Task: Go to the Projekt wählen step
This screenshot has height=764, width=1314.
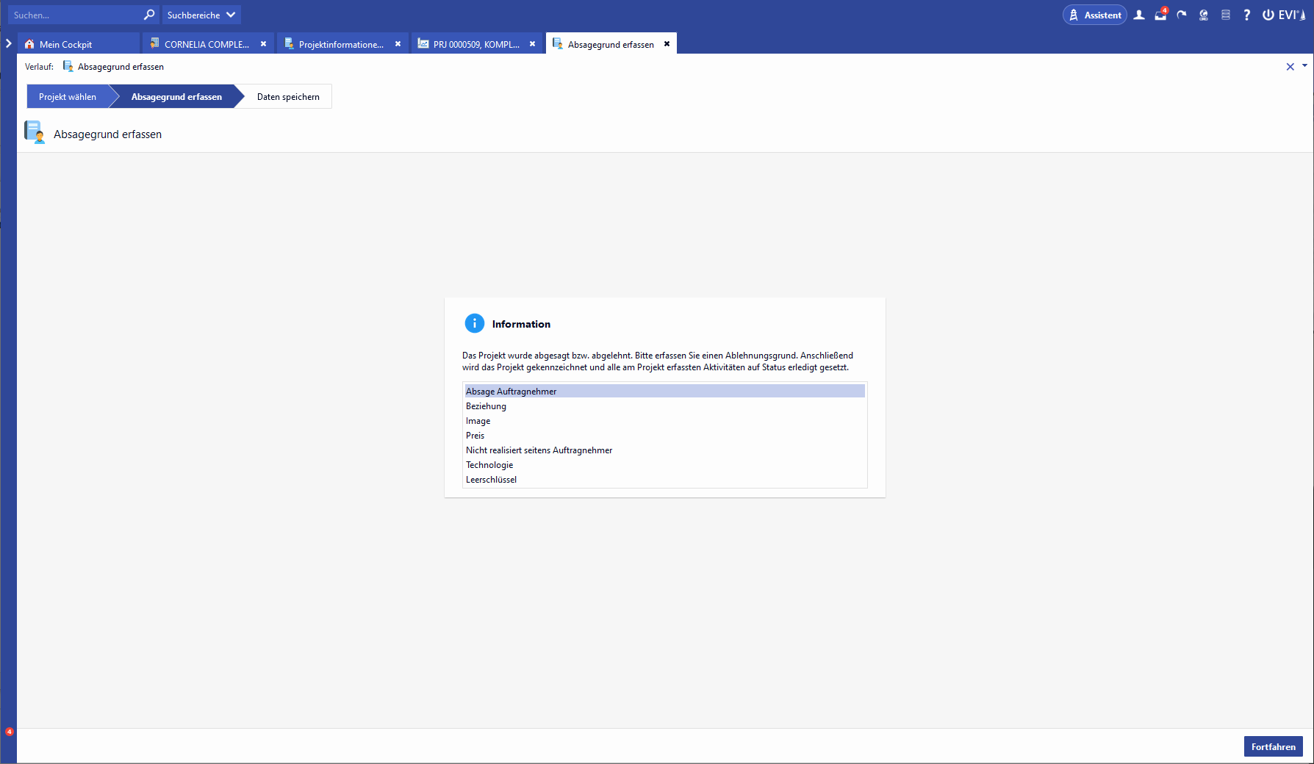Action: 68,97
